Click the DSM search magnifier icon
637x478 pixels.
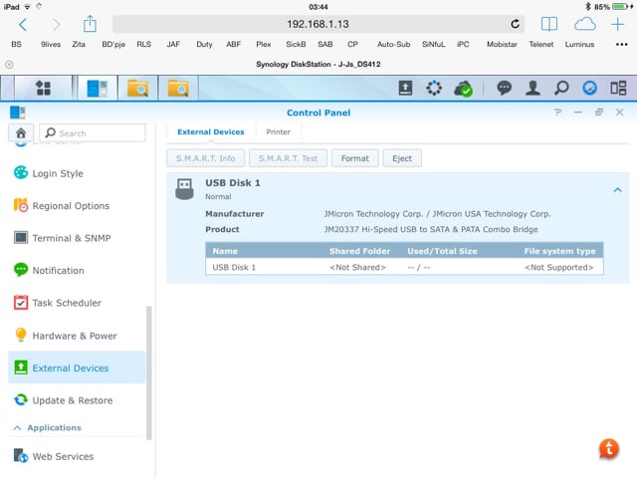tap(561, 89)
